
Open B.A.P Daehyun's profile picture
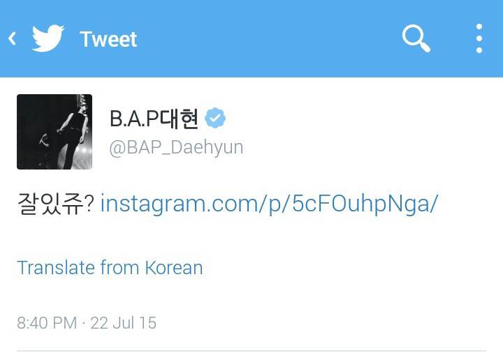54,132
